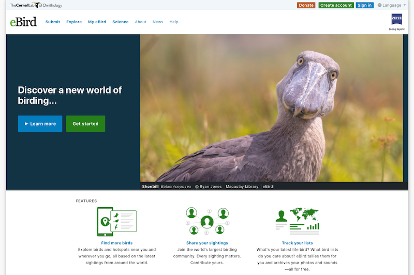Open the Science section

coord(121,22)
